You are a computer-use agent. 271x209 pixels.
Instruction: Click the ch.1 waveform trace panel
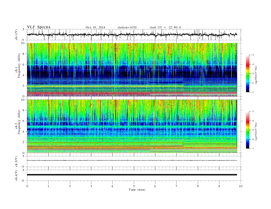[134, 34]
